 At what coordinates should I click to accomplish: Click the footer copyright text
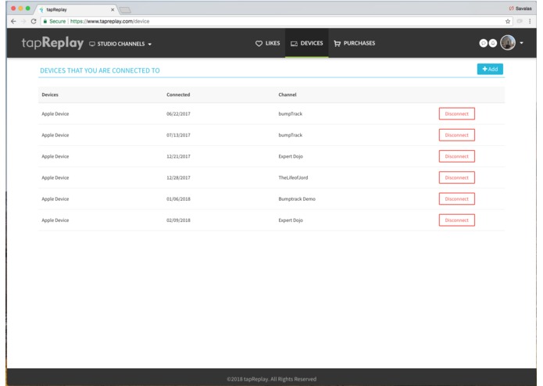(x=272, y=379)
